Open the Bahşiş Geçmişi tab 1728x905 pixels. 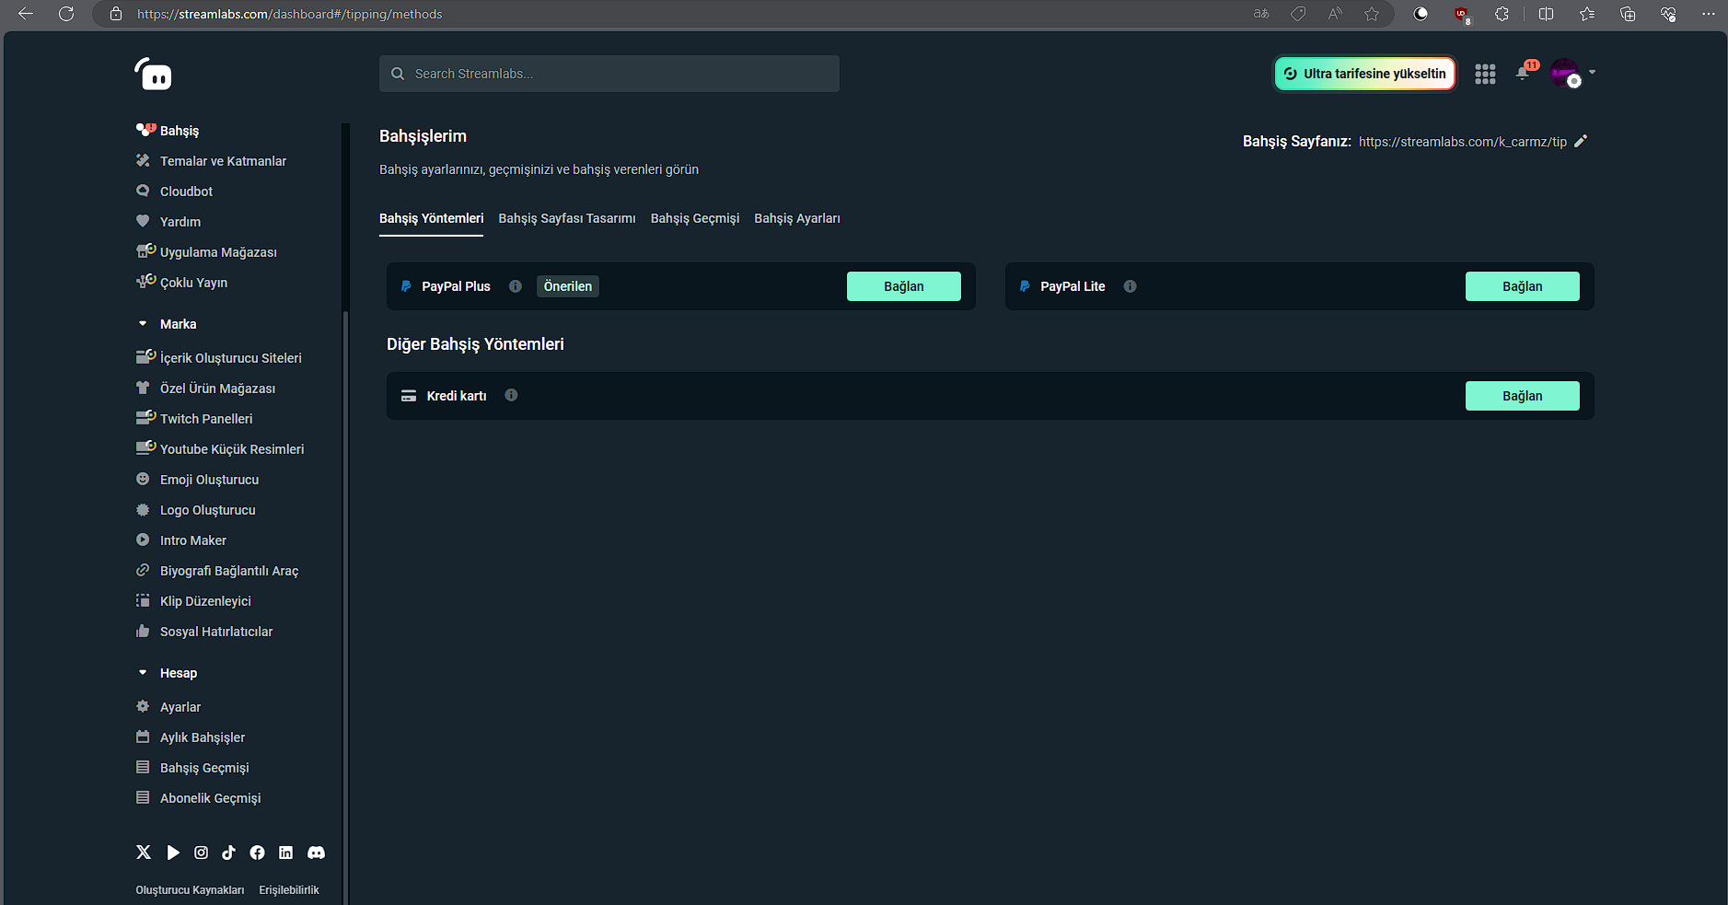[695, 218]
